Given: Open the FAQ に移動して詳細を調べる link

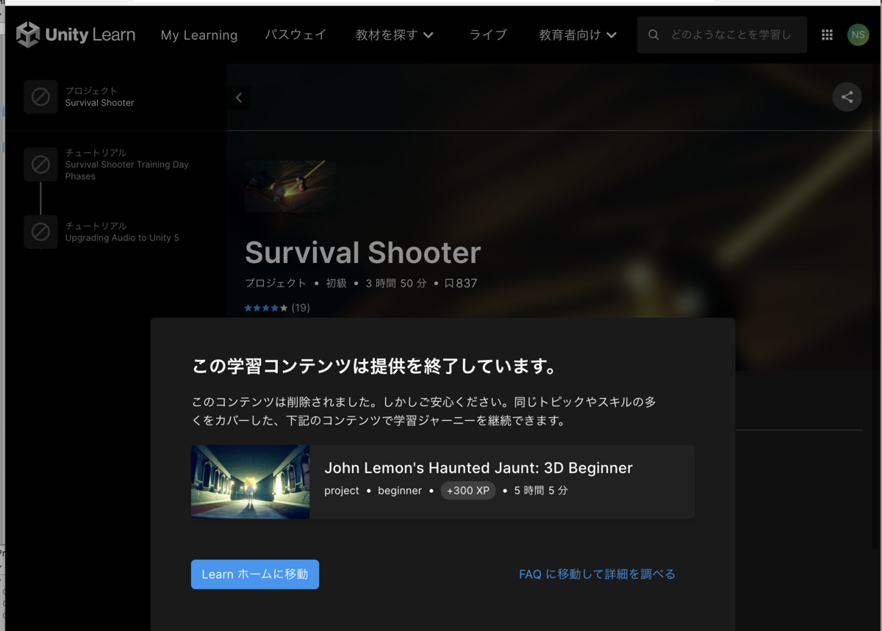Looking at the screenshot, I should click(597, 574).
